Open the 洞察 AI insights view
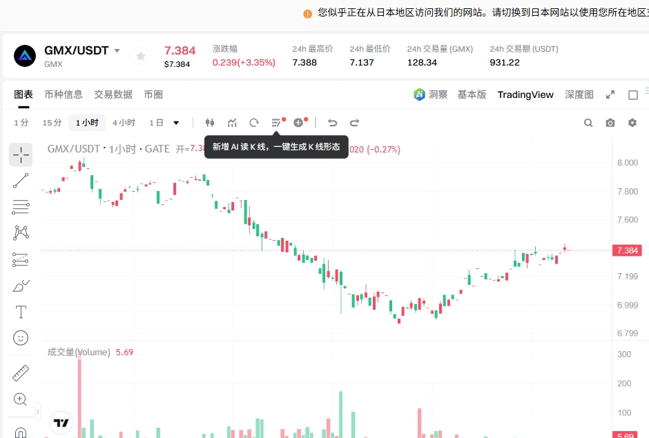This screenshot has width=649, height=438. point(430,94)
